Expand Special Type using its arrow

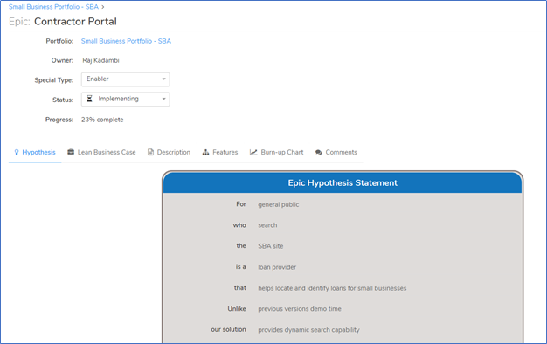pos(163,79)
